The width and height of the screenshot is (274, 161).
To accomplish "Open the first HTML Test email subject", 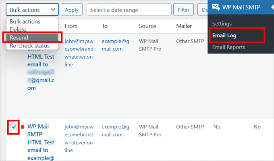I will [41, 60].
